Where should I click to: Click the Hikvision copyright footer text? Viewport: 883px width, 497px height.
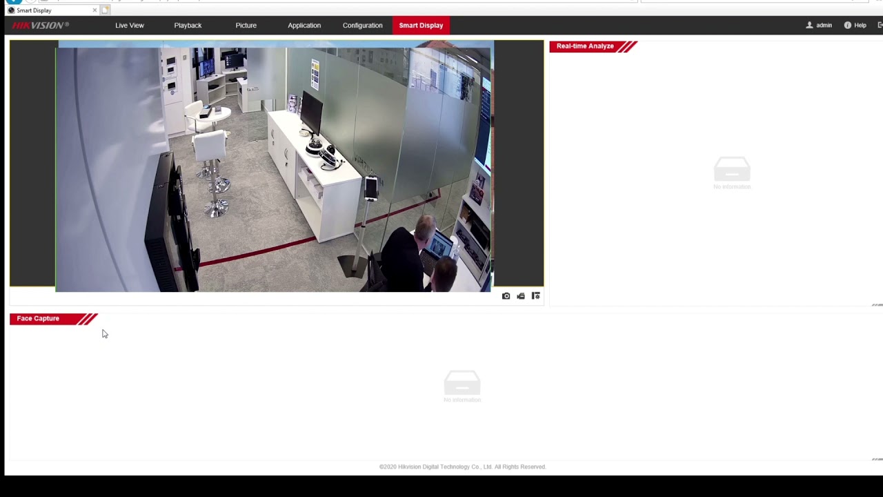coord(462,467)
